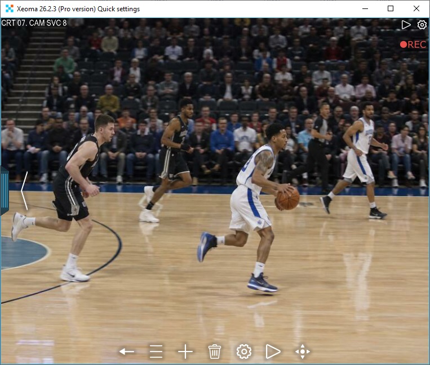Play archive for CAM SVC 8 top-right
This screenshot has height=365, width=430.
click(406, 25)
